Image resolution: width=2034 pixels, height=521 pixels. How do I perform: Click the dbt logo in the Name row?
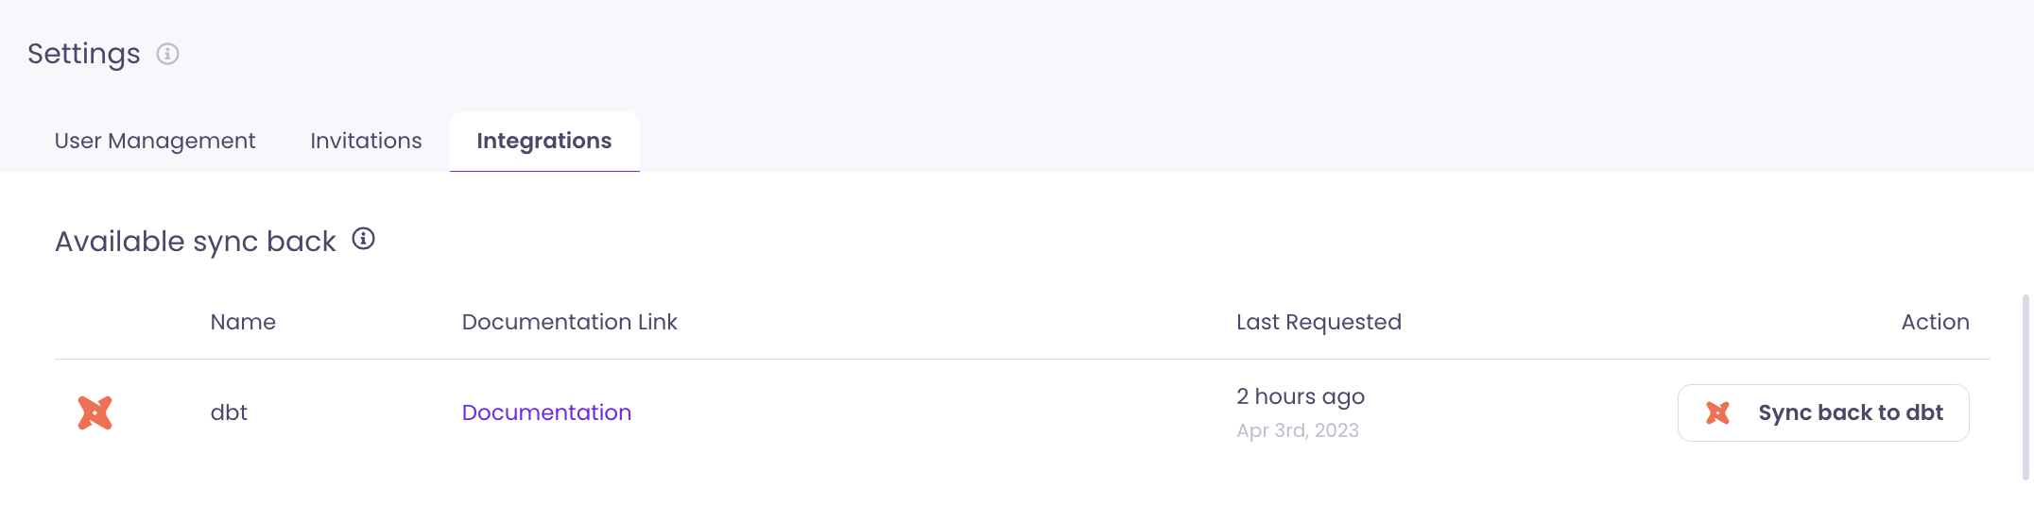click(95, 412)
